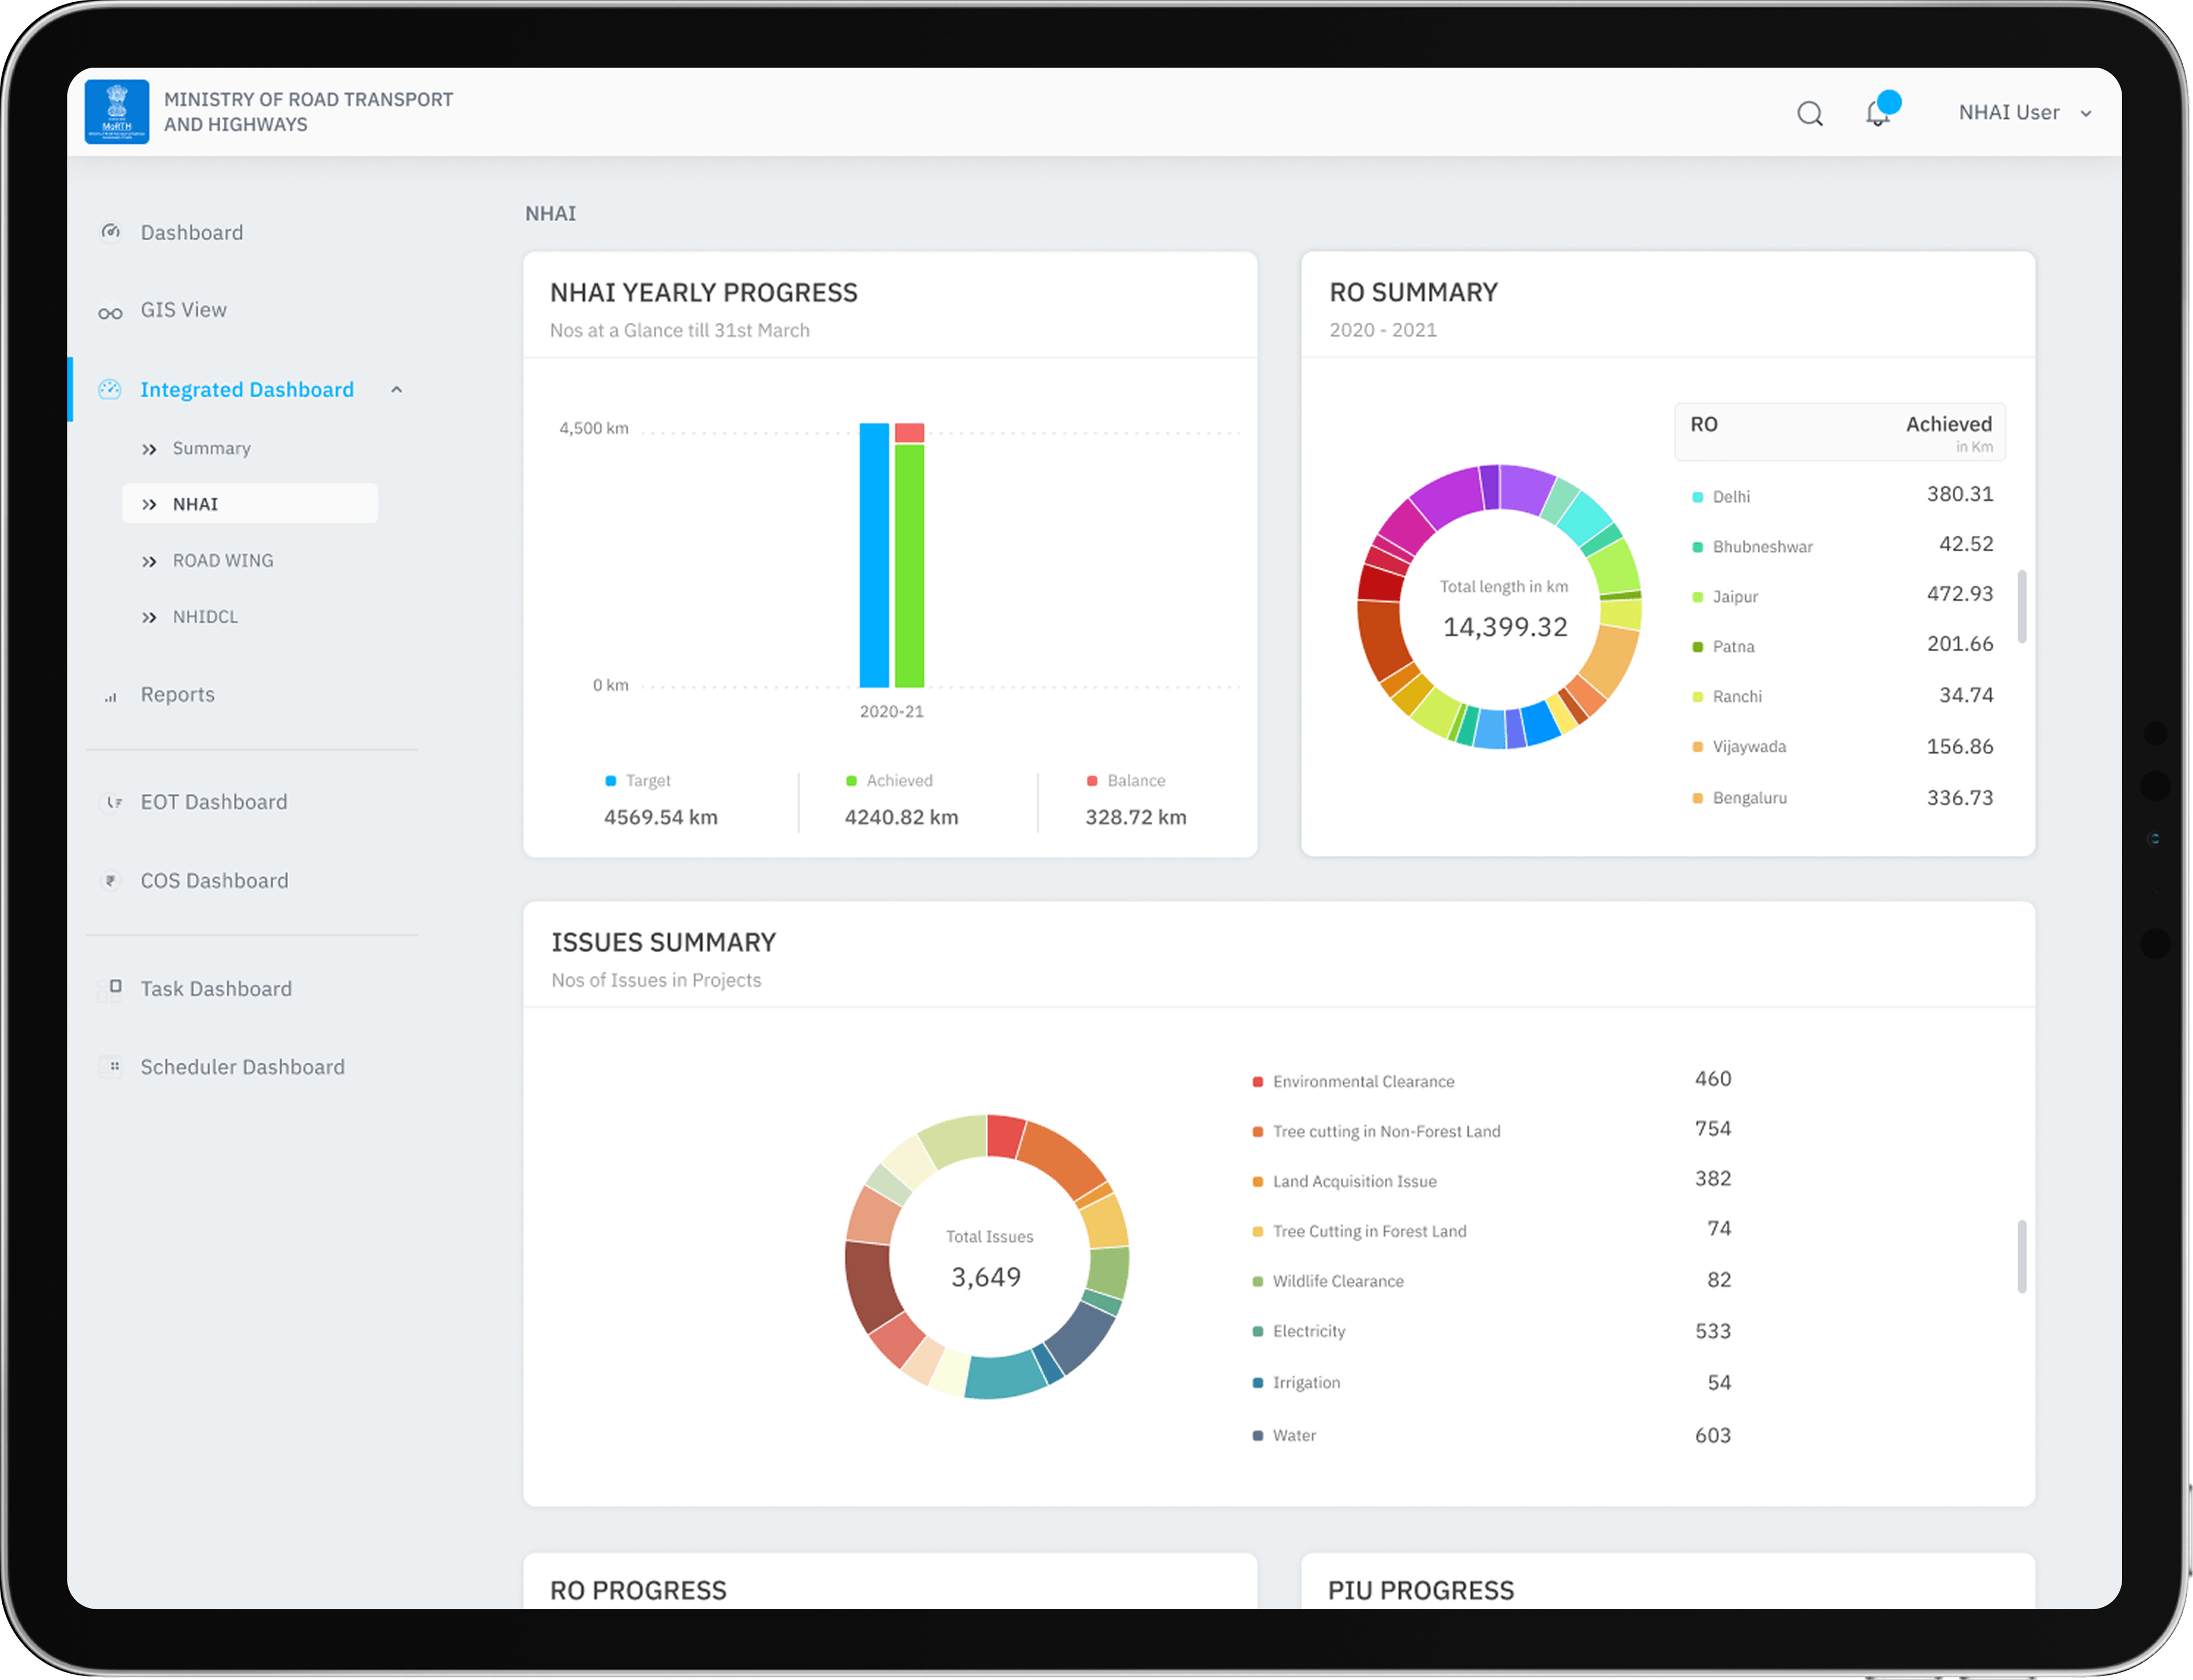
Task: Click the green Achieved bar for 2020-21
Action: (x=910, y=566)
